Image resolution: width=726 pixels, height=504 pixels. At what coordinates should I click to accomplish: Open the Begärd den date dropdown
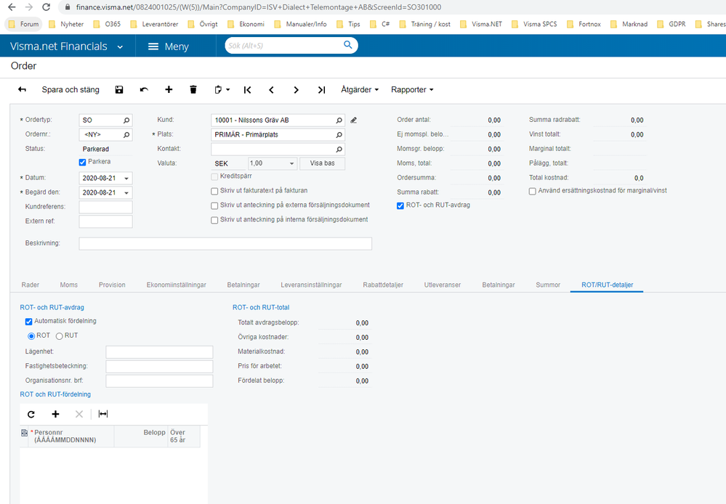click(126, 193)
